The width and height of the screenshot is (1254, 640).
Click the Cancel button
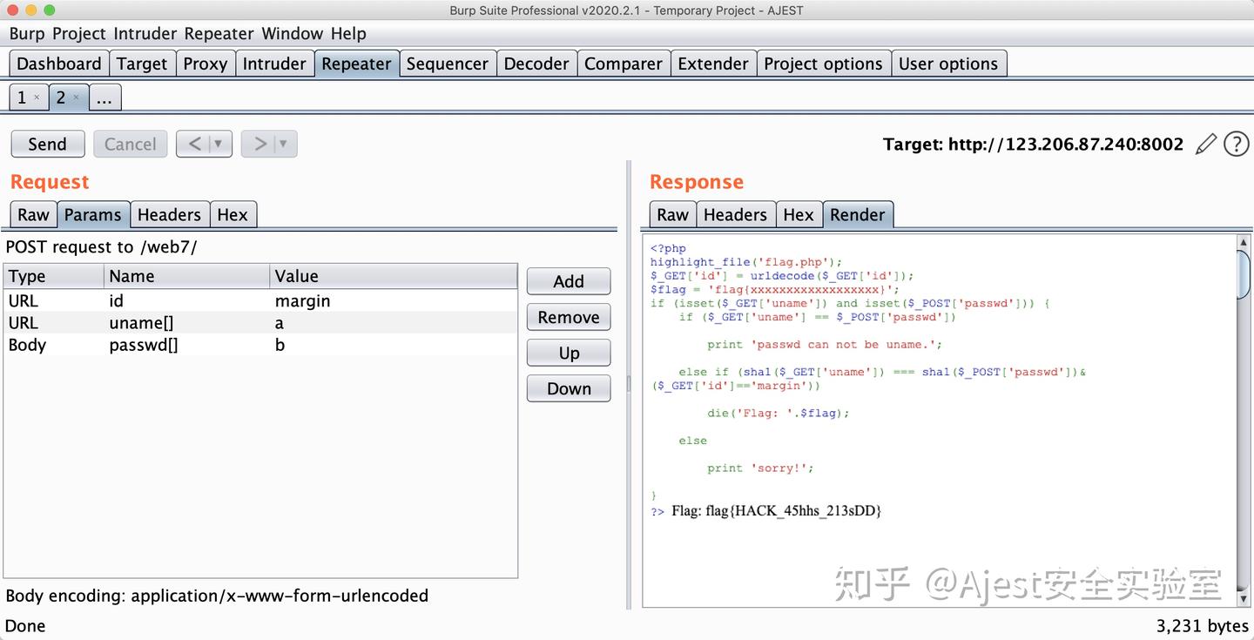131,144
